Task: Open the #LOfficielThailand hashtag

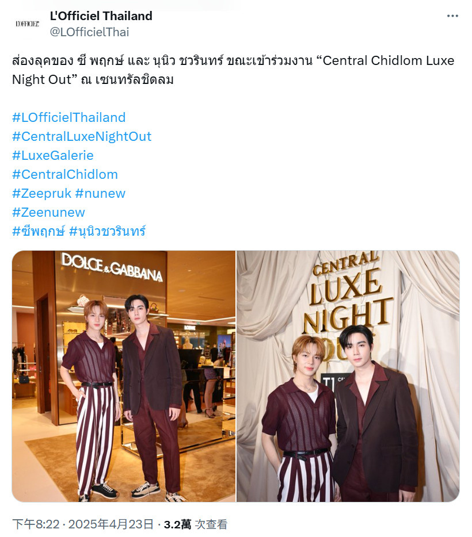Action: tap(69, 117)
